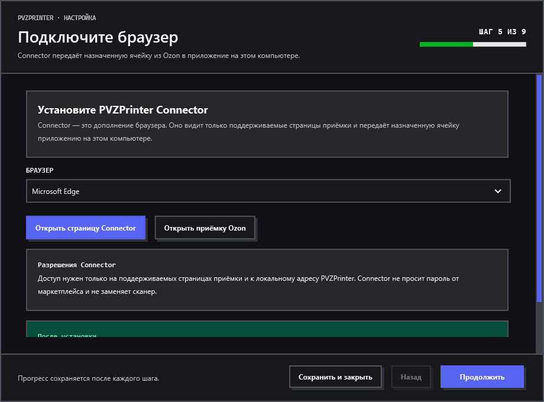Click the green 'После установки' panel

point(267,329)
